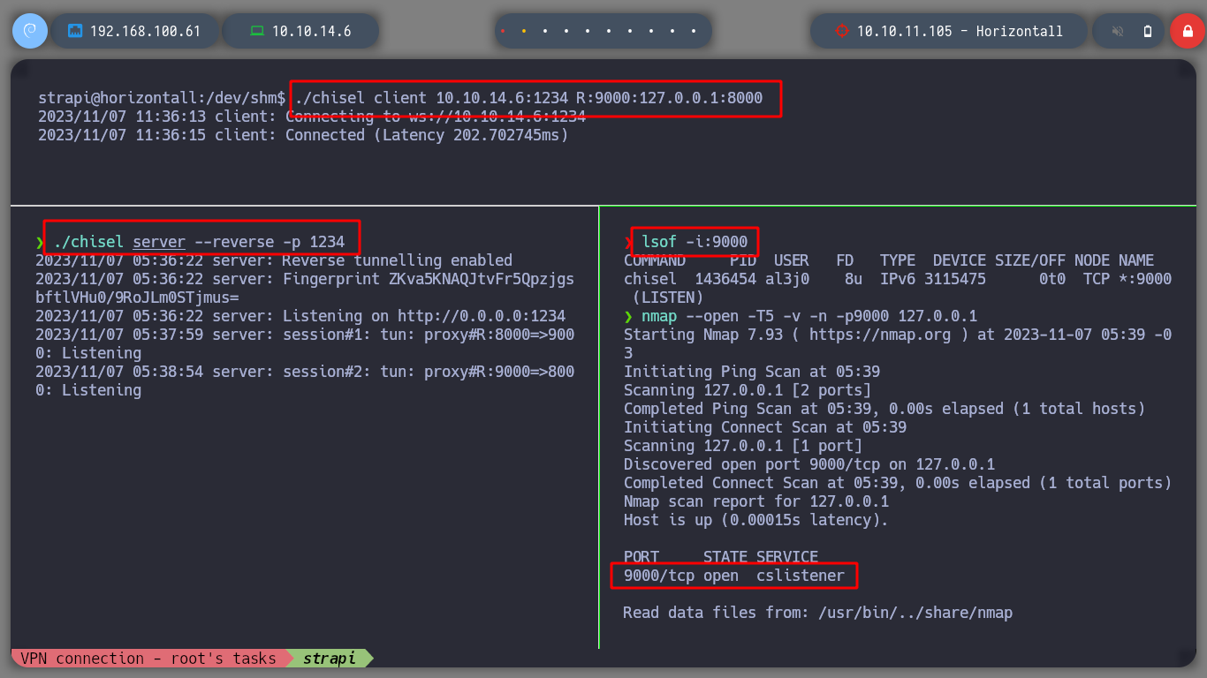This screenshot has height=678, width=1207.
Task: Select the strapi tmux window tab
Action: point(330,659)
